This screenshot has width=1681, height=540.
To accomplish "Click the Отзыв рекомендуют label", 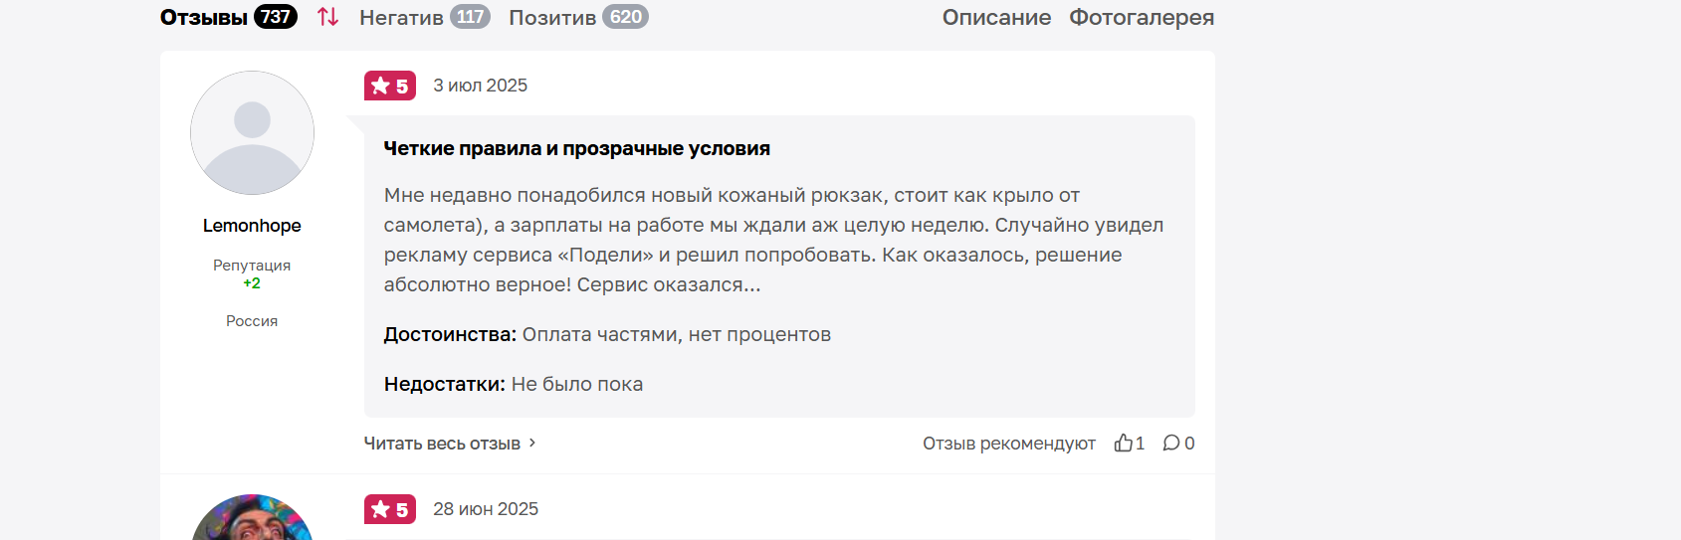I will pyautogui.click(x=1009, y=444).
